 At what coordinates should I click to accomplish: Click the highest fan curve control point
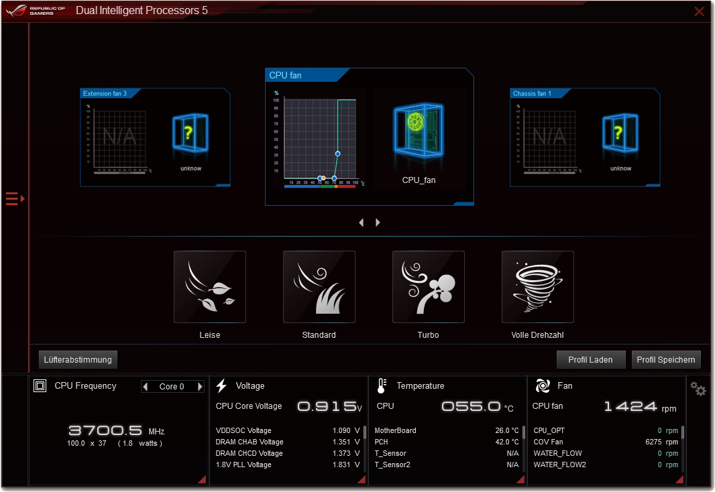tap(338, 154)
